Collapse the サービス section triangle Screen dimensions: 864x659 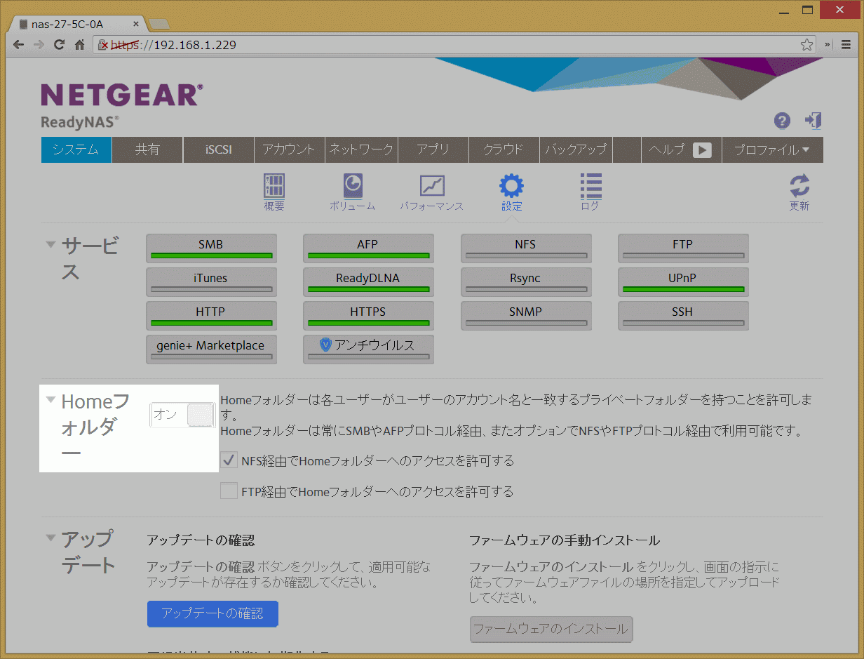[x=50, y=244]
